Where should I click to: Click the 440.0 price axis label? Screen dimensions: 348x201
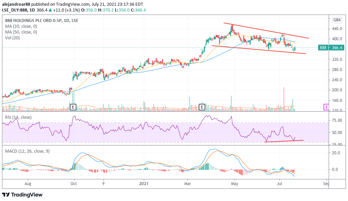click(337, 29)
